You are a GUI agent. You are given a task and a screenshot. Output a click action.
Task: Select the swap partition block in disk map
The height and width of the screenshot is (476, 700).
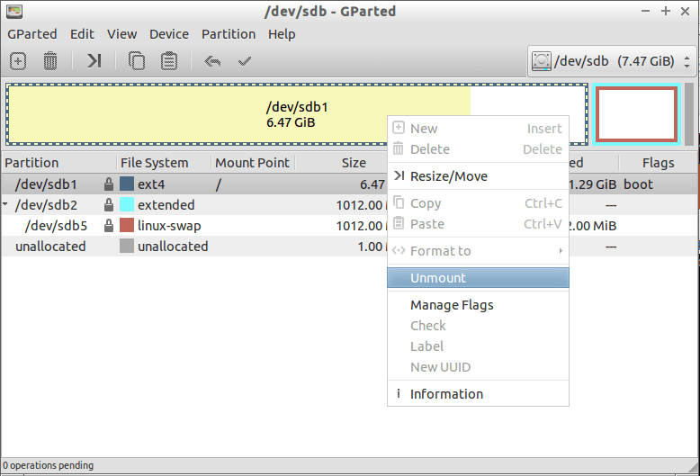[x=637, y=114]
